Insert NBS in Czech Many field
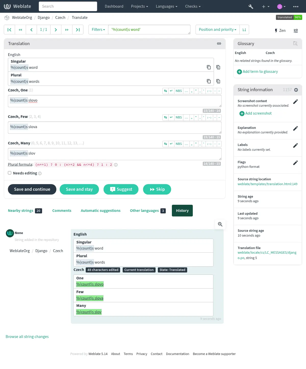The height and width of the screenshot is (369, 306). (179, 144)
